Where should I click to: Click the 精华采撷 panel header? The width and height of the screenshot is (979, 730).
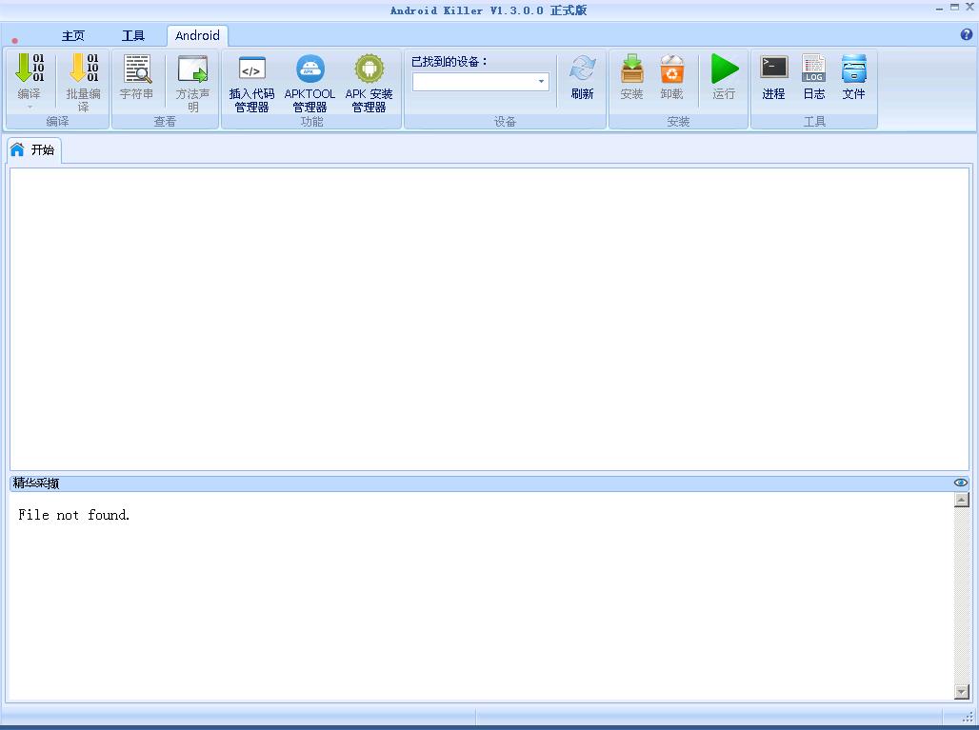coord(489,483)
